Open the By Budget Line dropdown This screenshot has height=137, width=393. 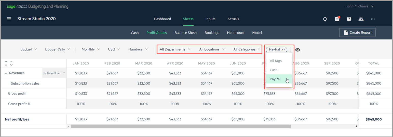tap(54, 73)
